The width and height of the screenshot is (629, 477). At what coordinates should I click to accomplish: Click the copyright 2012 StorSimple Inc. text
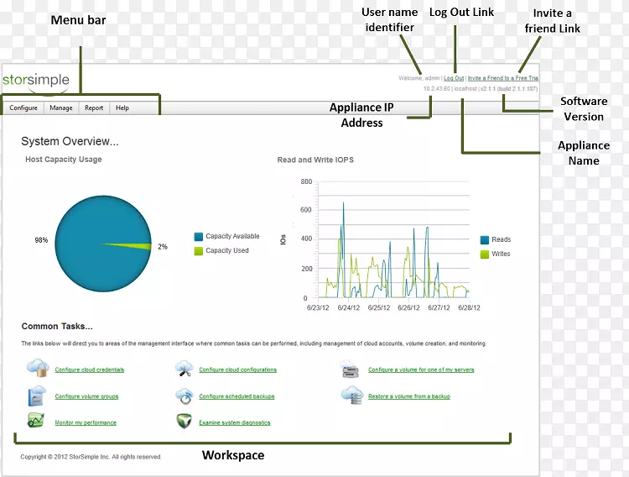tap(91, 457)
